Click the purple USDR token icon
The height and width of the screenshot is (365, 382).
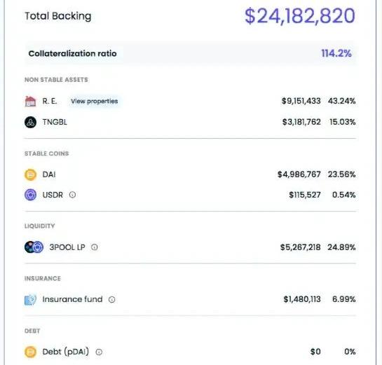pos(30,195)
